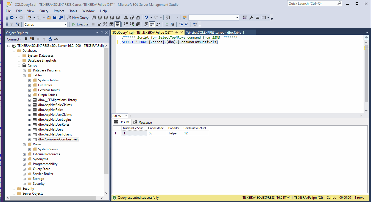Refresh the Object Explorer tree
The width and height of the screenshot is (371, 202).
[50, 39]
